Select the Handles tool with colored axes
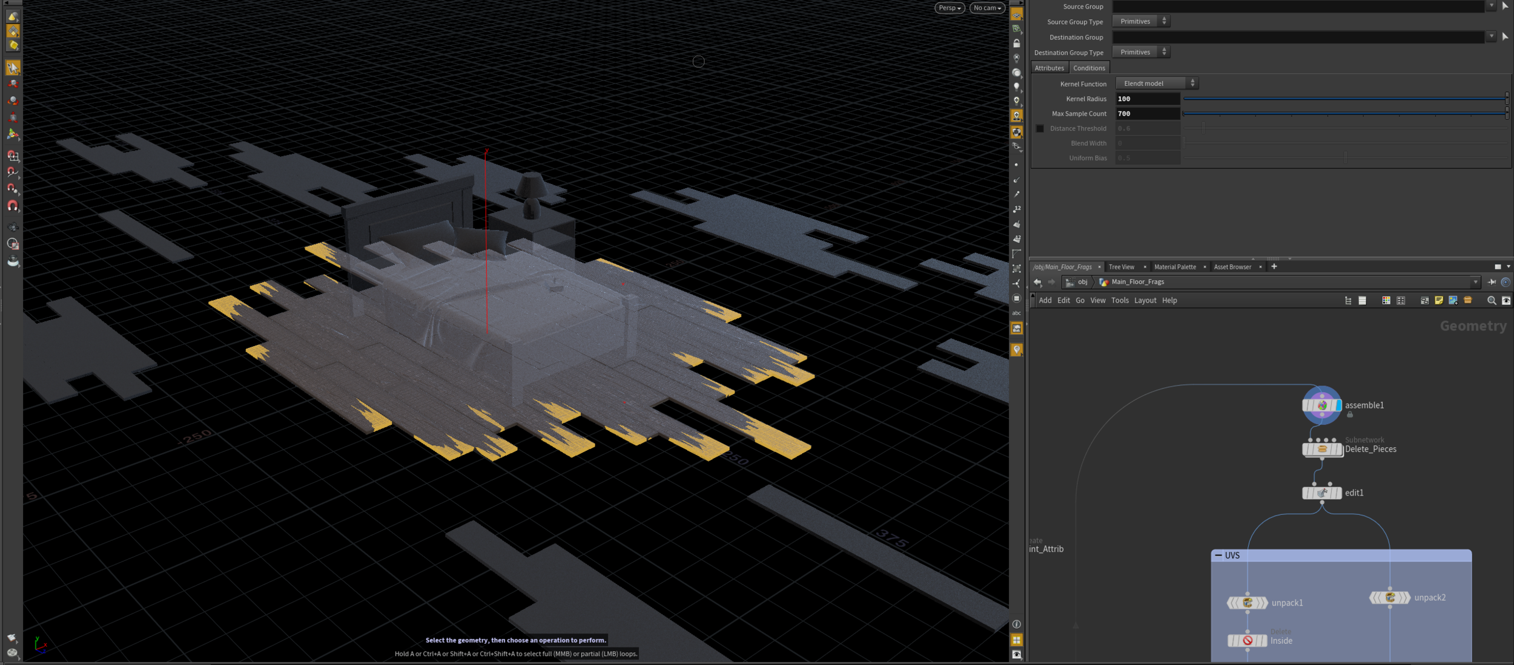1514x665 pixels. pos(13,134)
